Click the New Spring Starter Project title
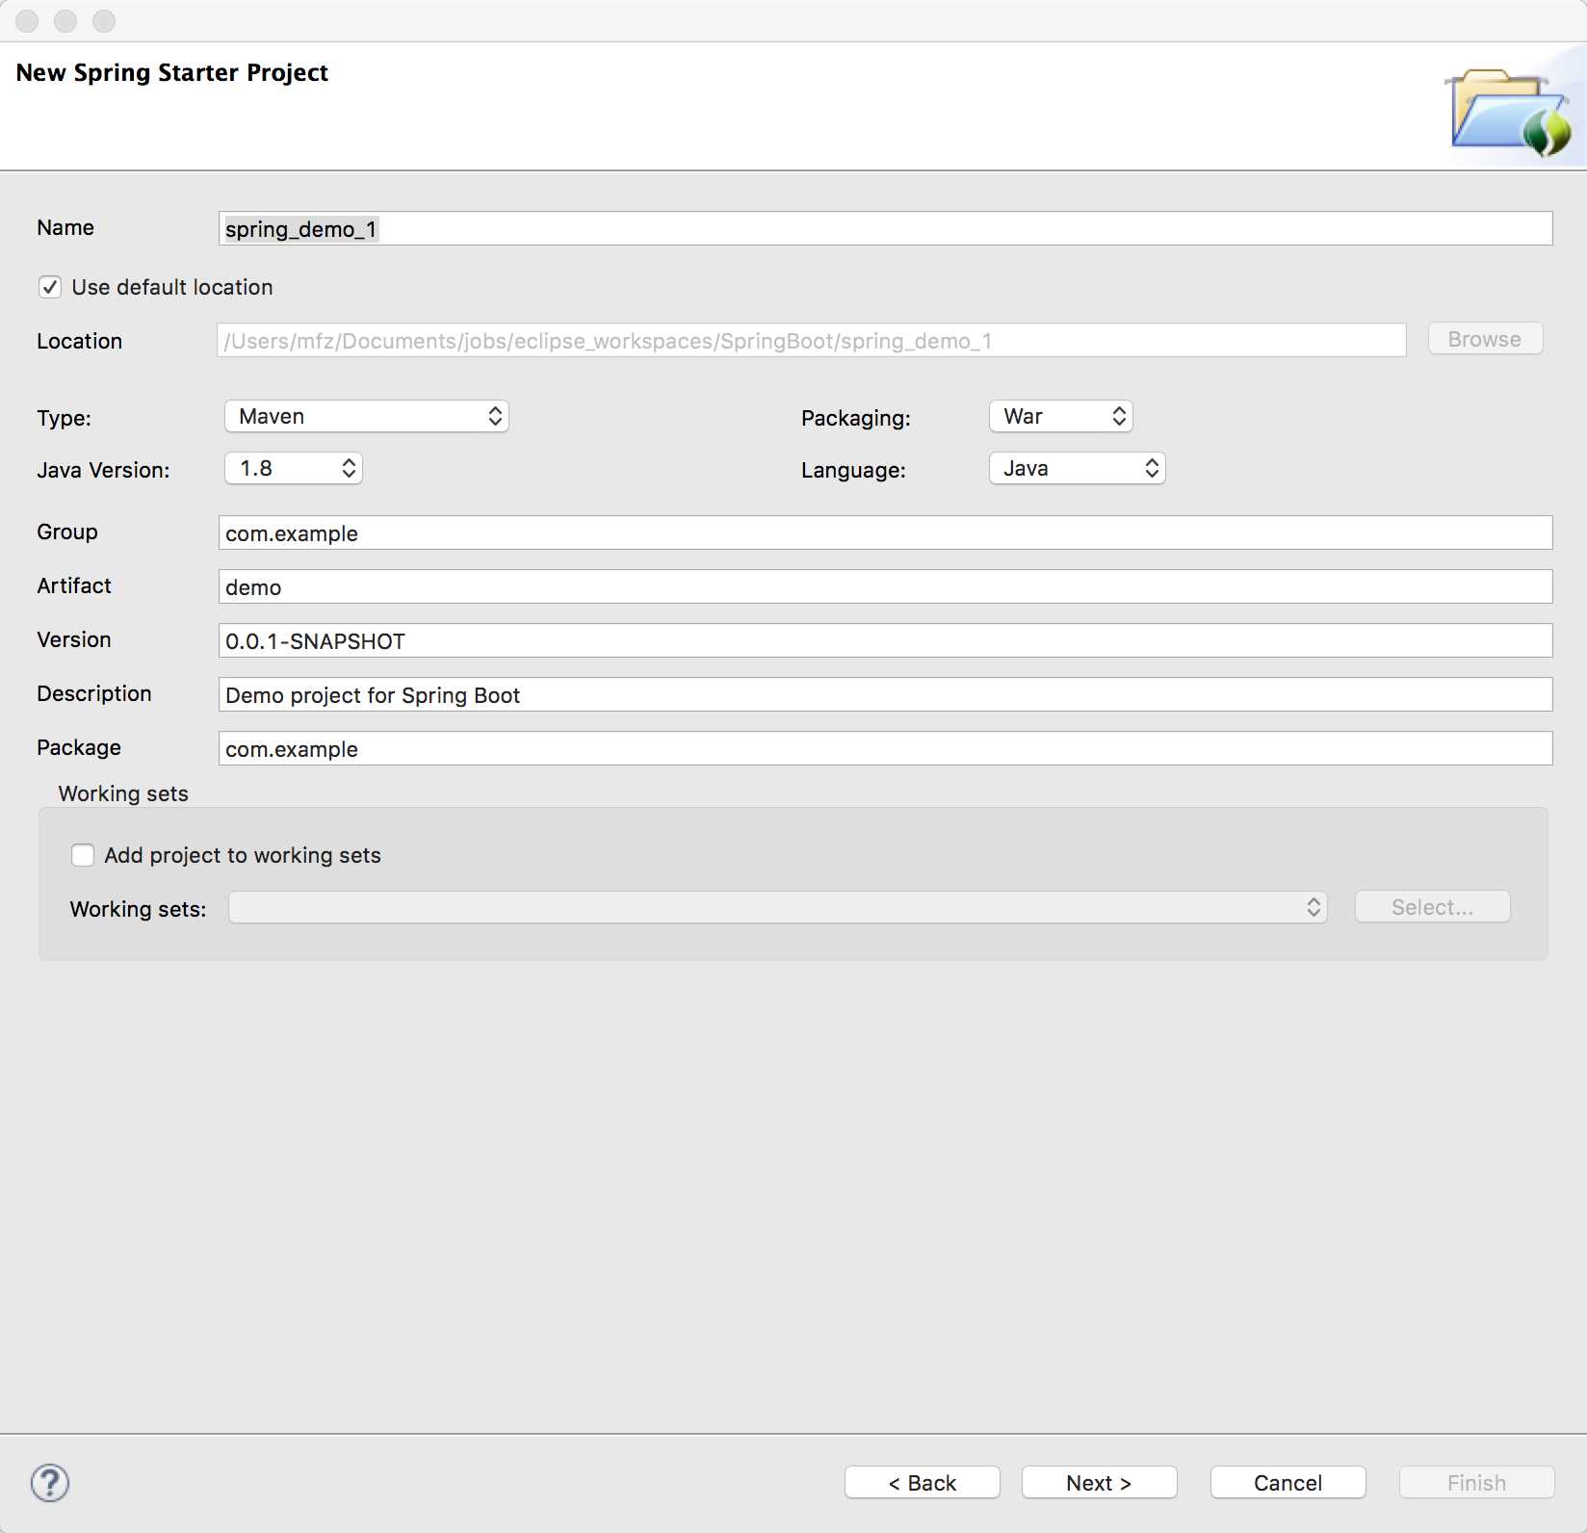This screenshot has width=1587, height=1533. click(172, 73)
